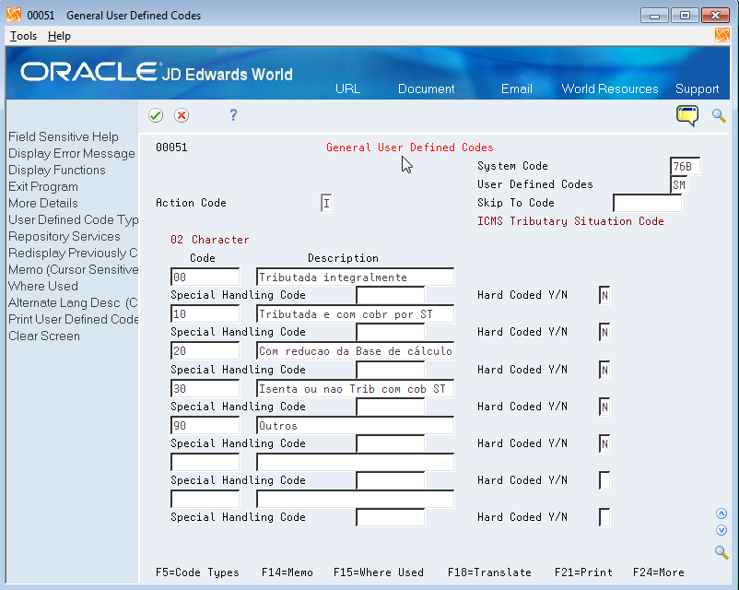Click description Tributada e com cobr por ST
Screen dimensions: 739x590
pyautogui.click(x=356, y=314)
